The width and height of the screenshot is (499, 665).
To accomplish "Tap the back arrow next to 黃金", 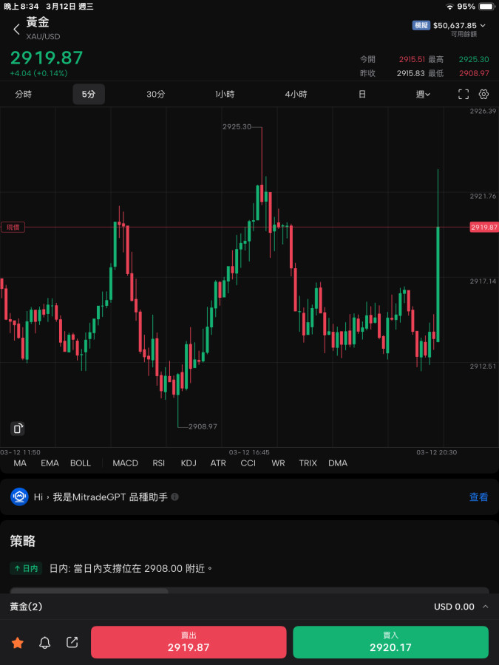I will (x=16, y=30).
